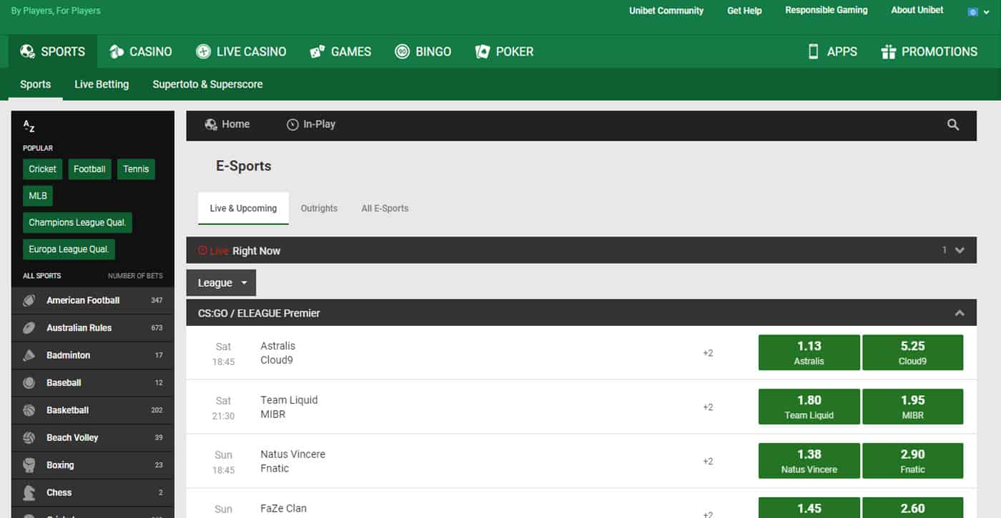Image resolution: width=1001 pixels, height=518 pixels.
Task: Bet on MIBR at 1.95
Action: (912, 407)
